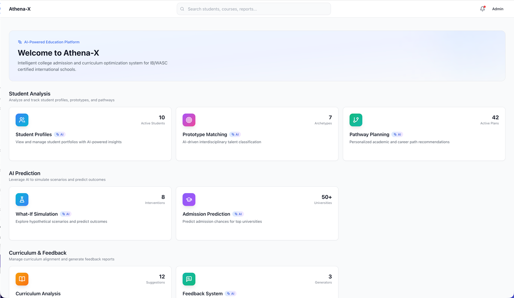Click the 50+ Universities statistic
Screen dimensions: 514x298
coord(326,197)
